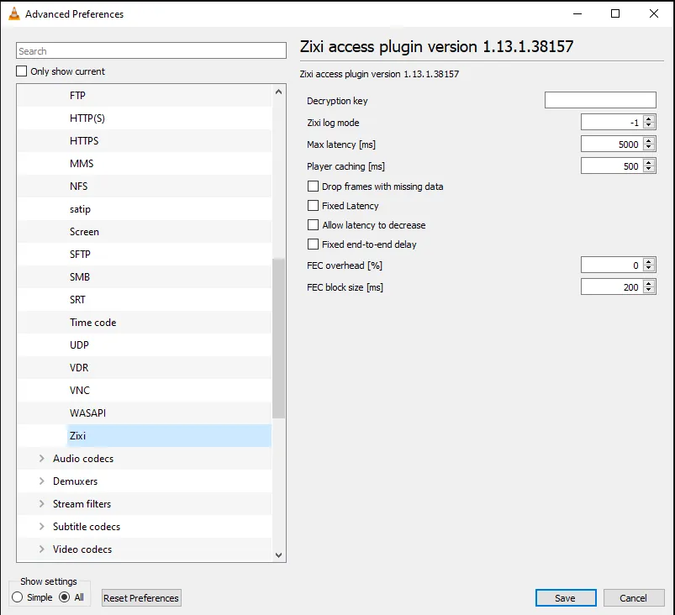This screenshot has height=615, width=675.
Task: Select the All settings radio button
Action: pos(65,597)
